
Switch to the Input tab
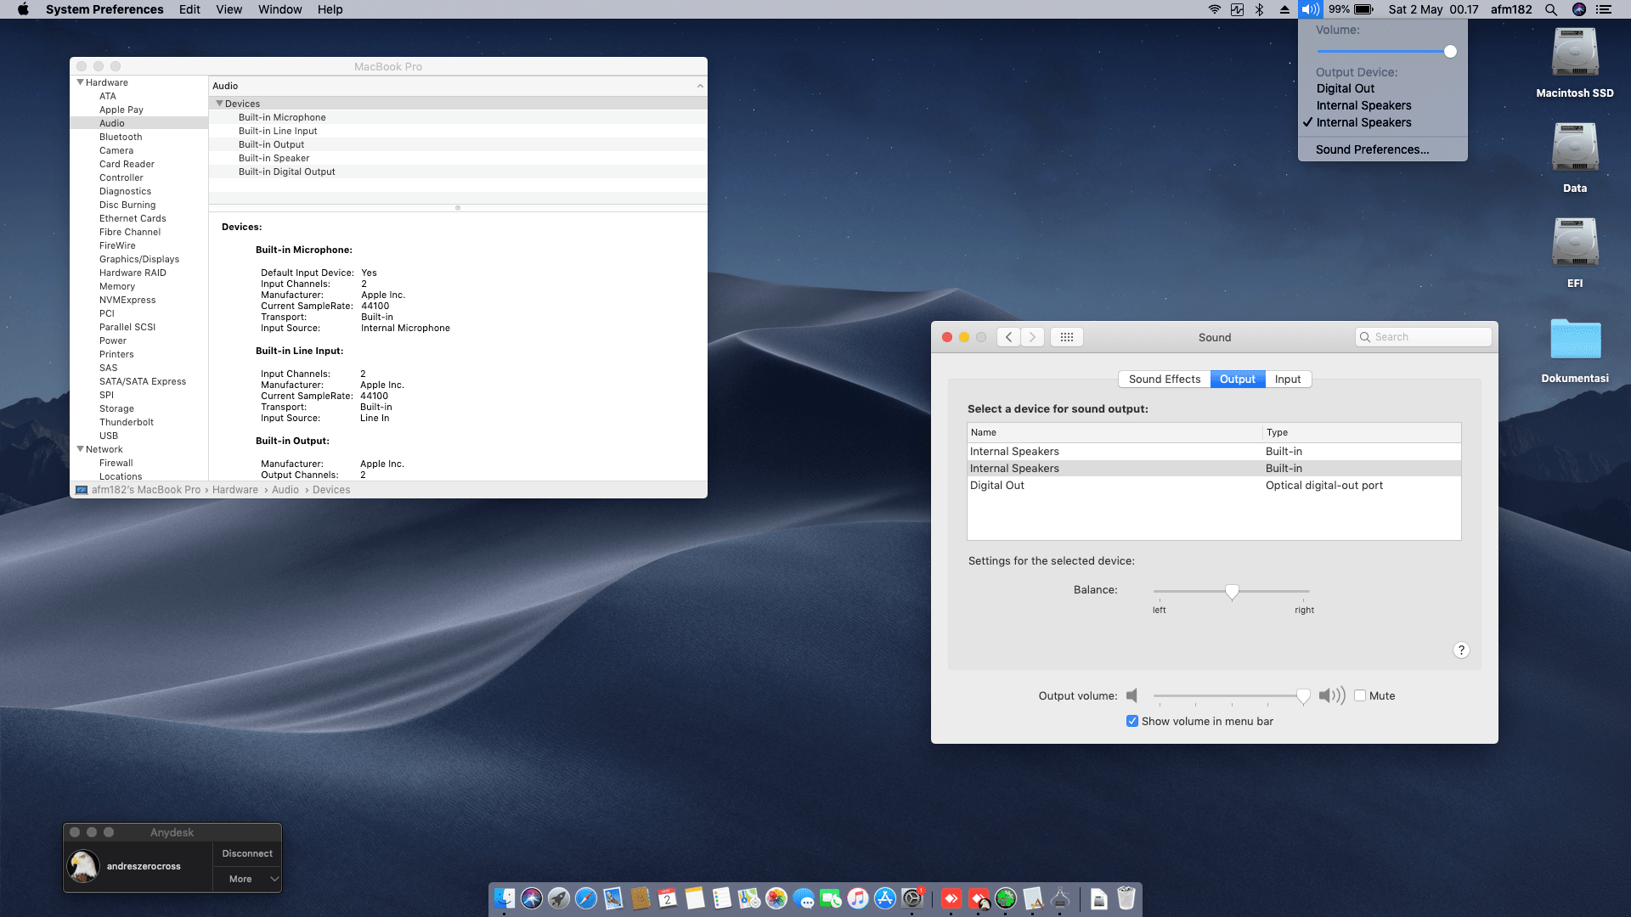point(1288,379)
